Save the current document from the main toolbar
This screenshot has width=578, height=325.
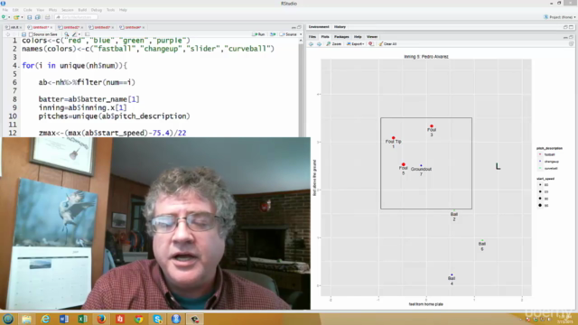coord(30,17)
